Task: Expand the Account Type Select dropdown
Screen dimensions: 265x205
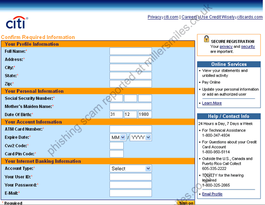Action: [x=130, y=168]
